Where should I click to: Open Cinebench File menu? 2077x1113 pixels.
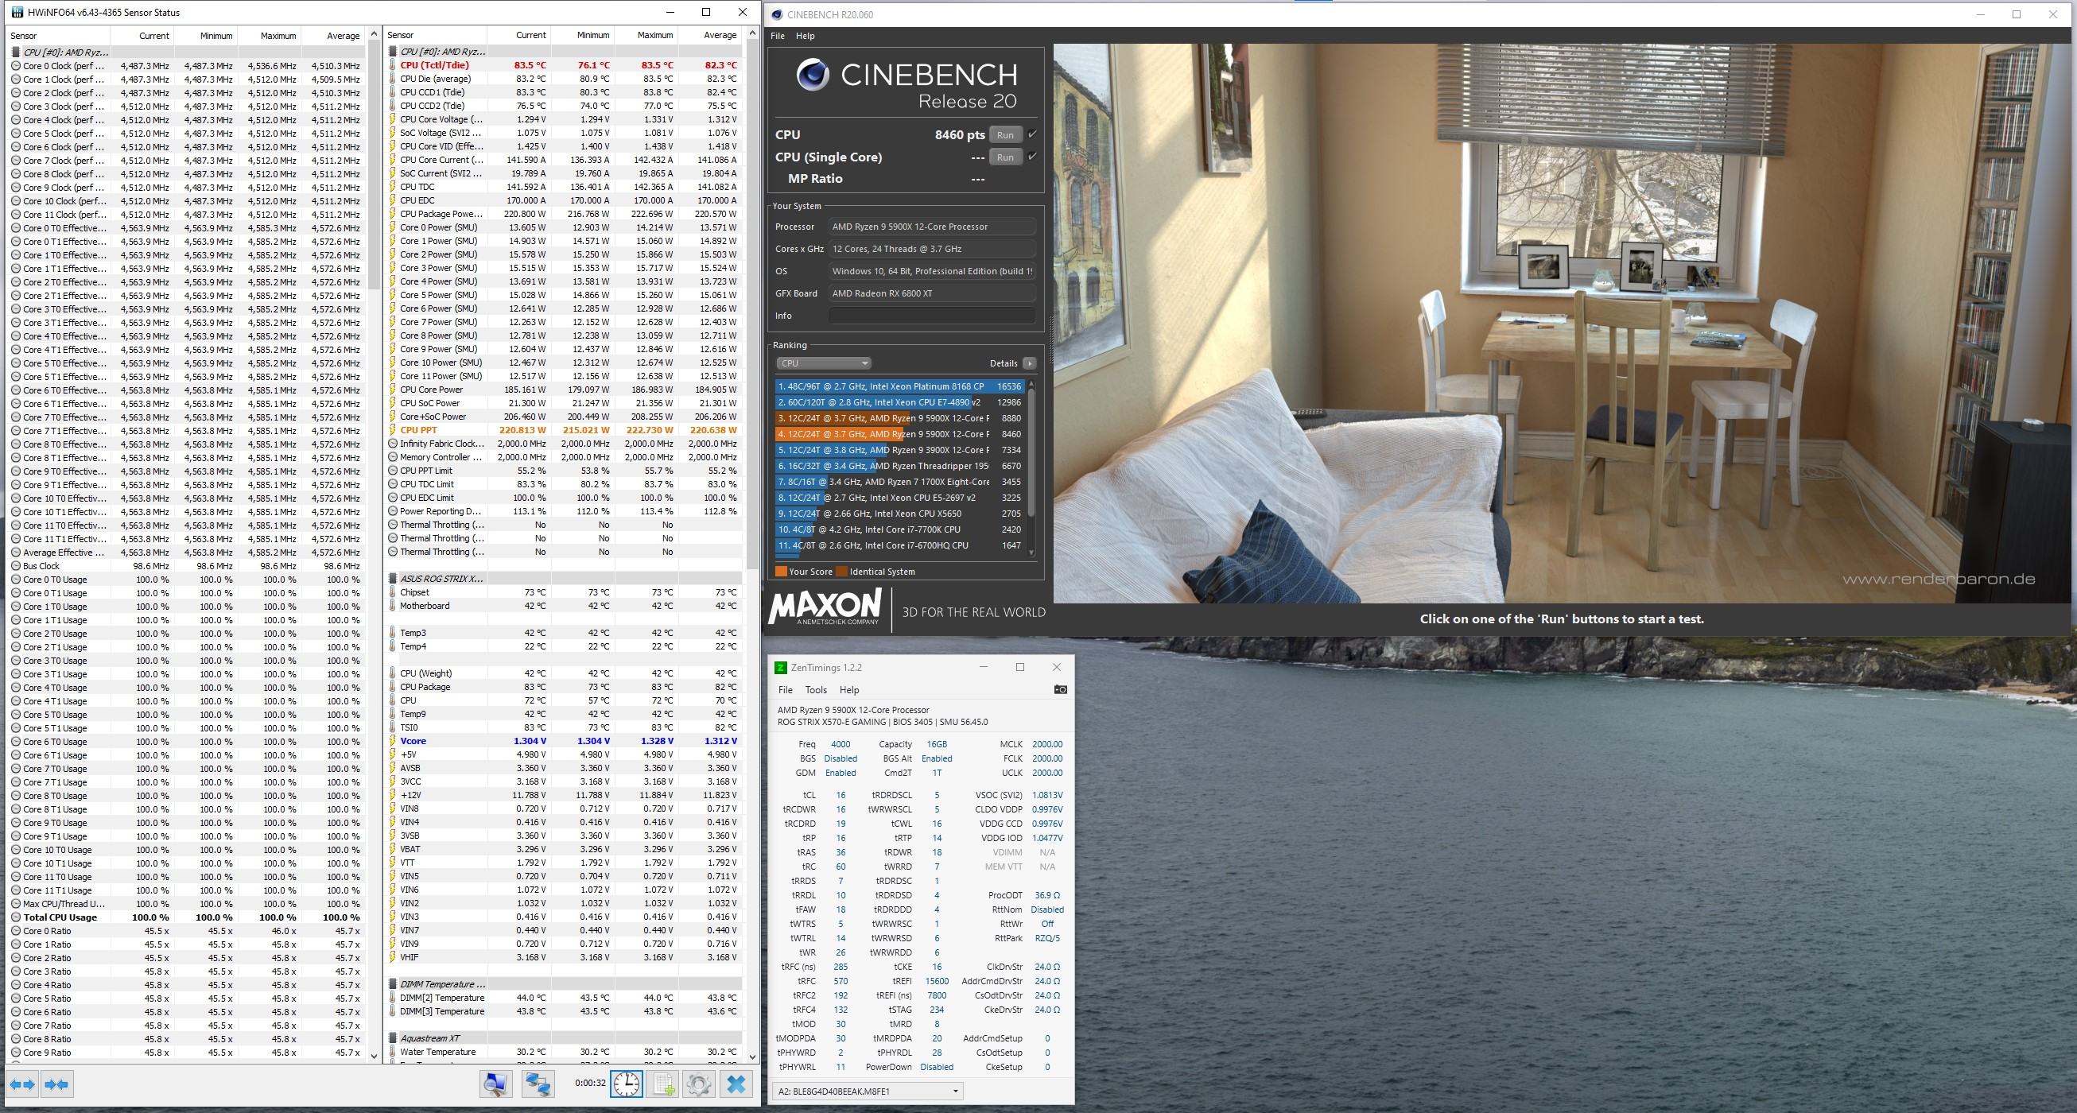[x=777, y=36]
